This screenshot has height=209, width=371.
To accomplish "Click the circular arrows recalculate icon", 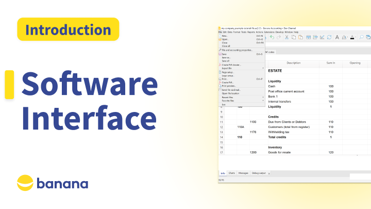I will 329,37.
